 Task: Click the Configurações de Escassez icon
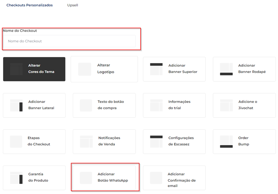point(156,142)
